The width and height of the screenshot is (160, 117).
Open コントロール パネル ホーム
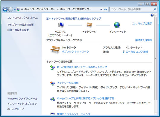[x=23, y=18]
